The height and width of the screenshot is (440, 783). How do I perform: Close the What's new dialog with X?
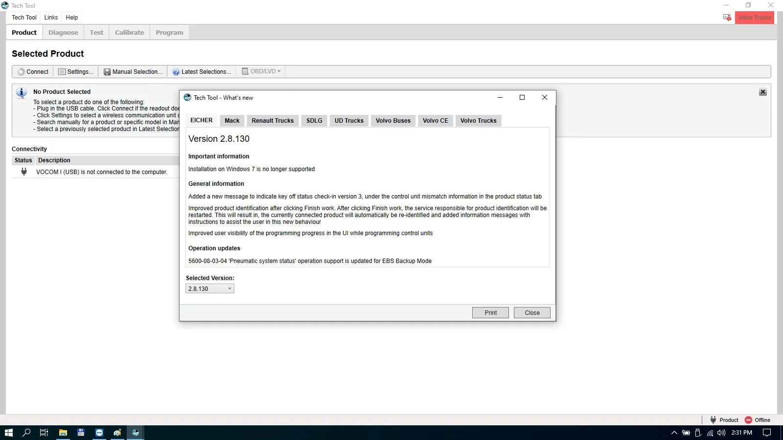pos(545,97)
